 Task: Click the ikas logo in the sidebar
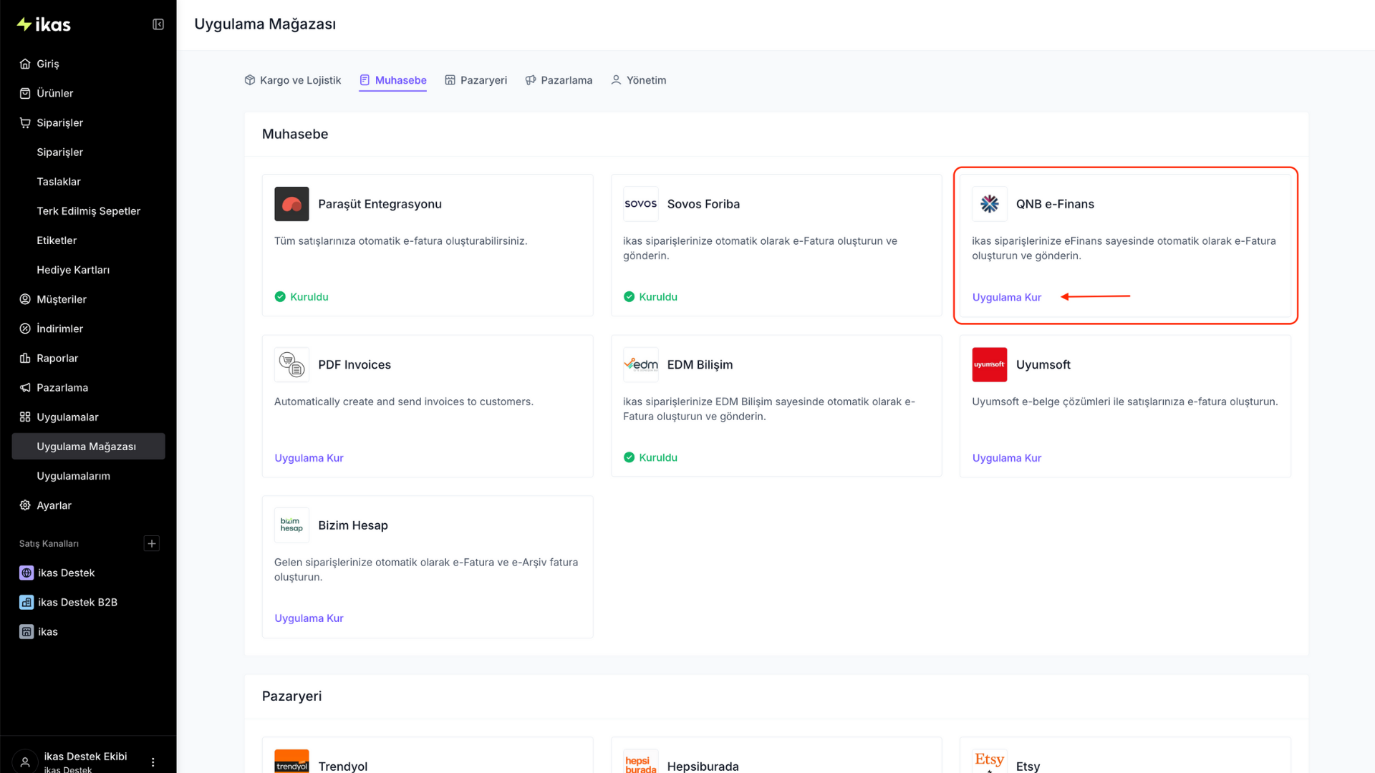[44, 24]
